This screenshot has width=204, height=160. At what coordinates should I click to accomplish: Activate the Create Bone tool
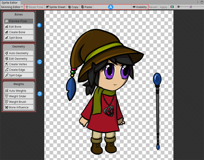click(x=19, y=32)
